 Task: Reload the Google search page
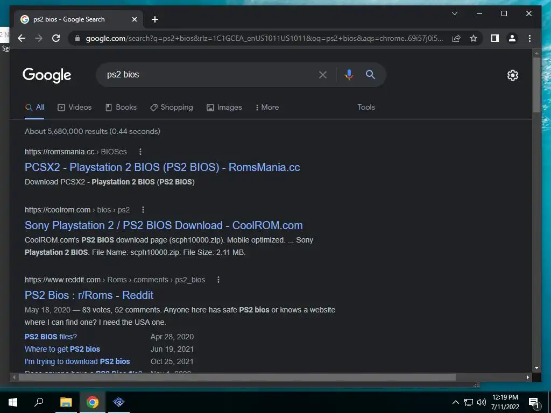[x=56, y=38]
